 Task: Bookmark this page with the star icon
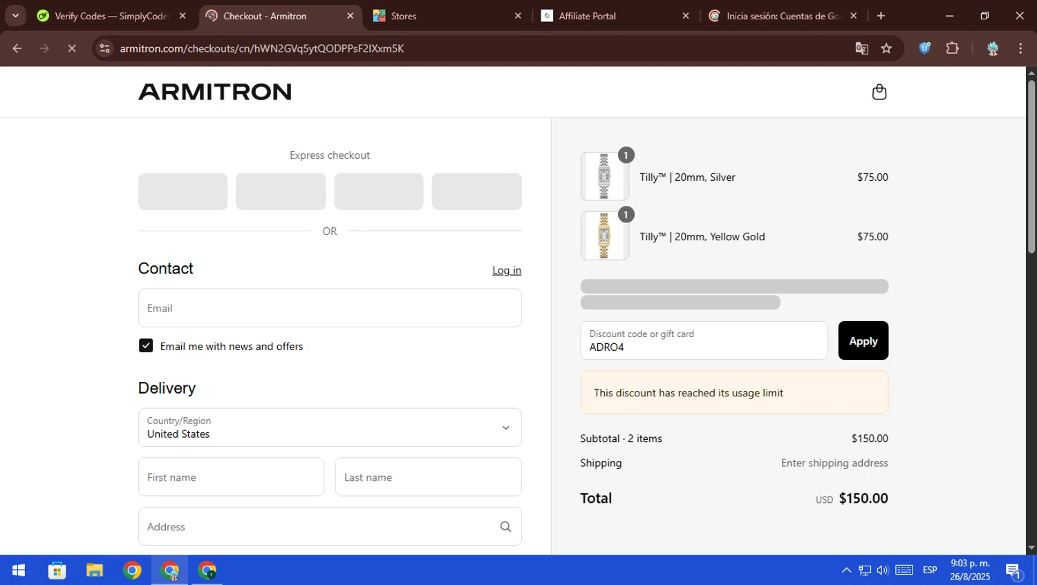(886, 48)
